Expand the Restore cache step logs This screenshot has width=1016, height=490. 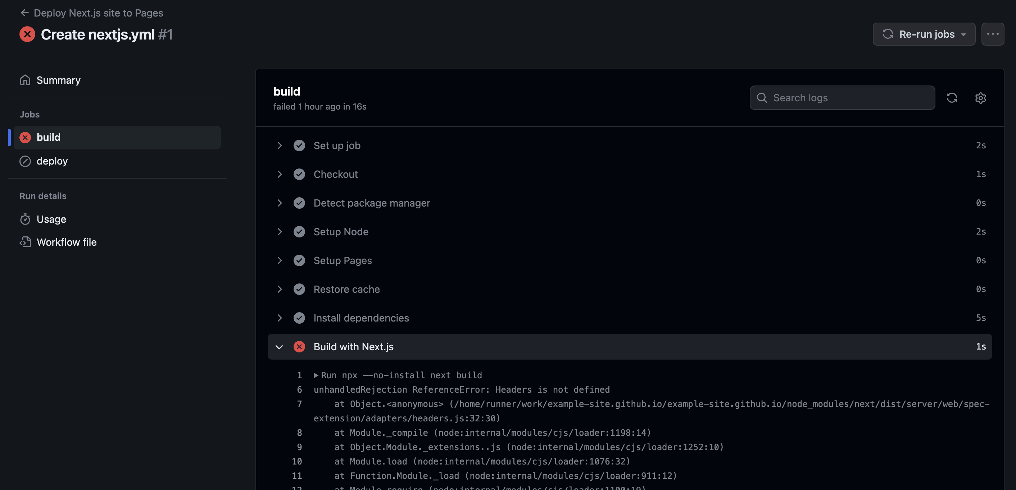pyautogui.click(x=280, y=289)
